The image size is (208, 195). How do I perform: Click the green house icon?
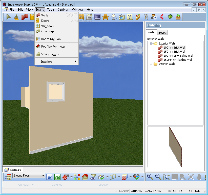tap(170, 17)
